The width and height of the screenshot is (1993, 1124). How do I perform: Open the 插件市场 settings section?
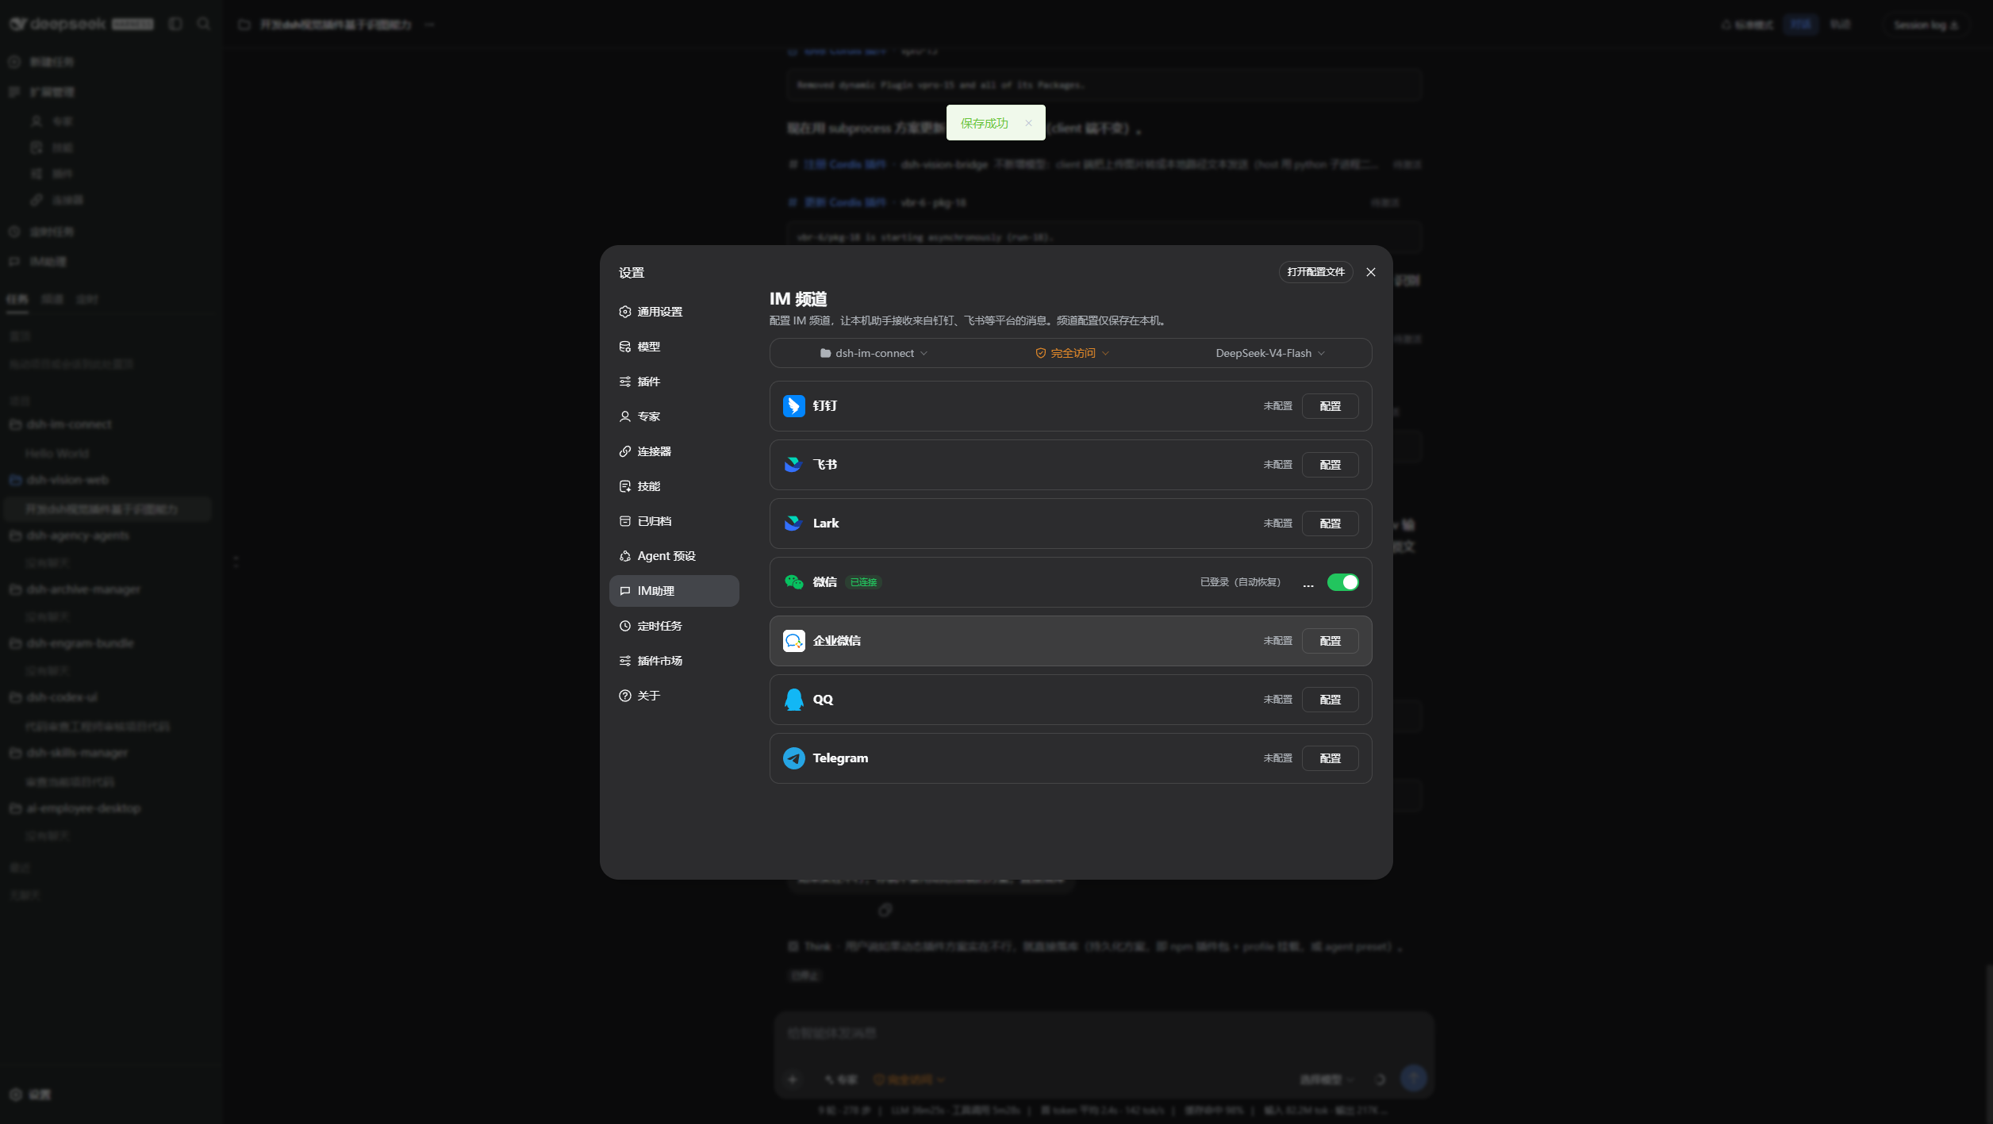pyautogui.click(x=674, y=661)
